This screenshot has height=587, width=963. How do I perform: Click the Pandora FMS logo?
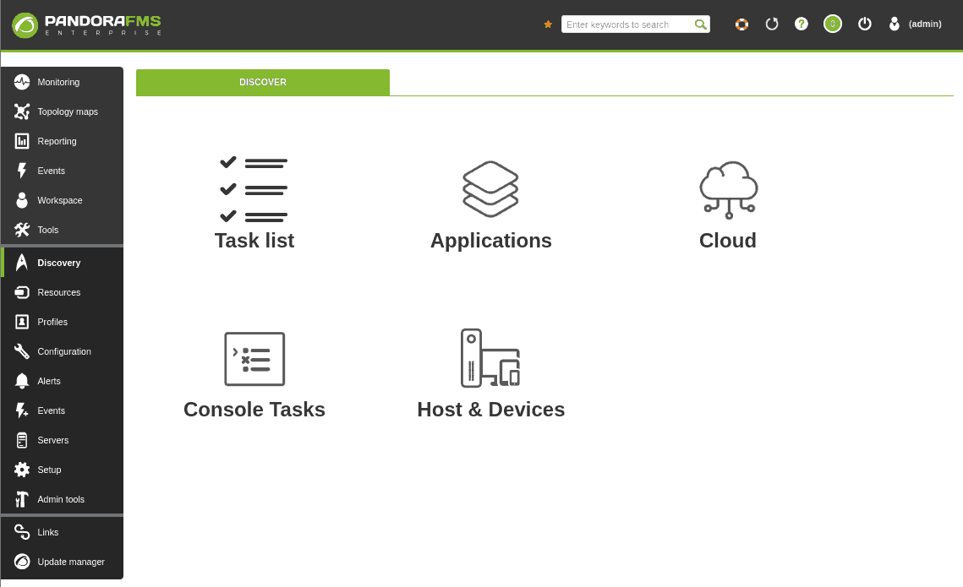click(86, 24)
